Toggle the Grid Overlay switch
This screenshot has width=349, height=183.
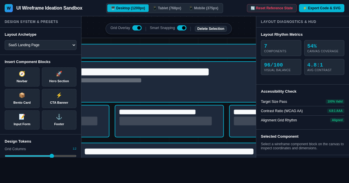pos(137,28)
